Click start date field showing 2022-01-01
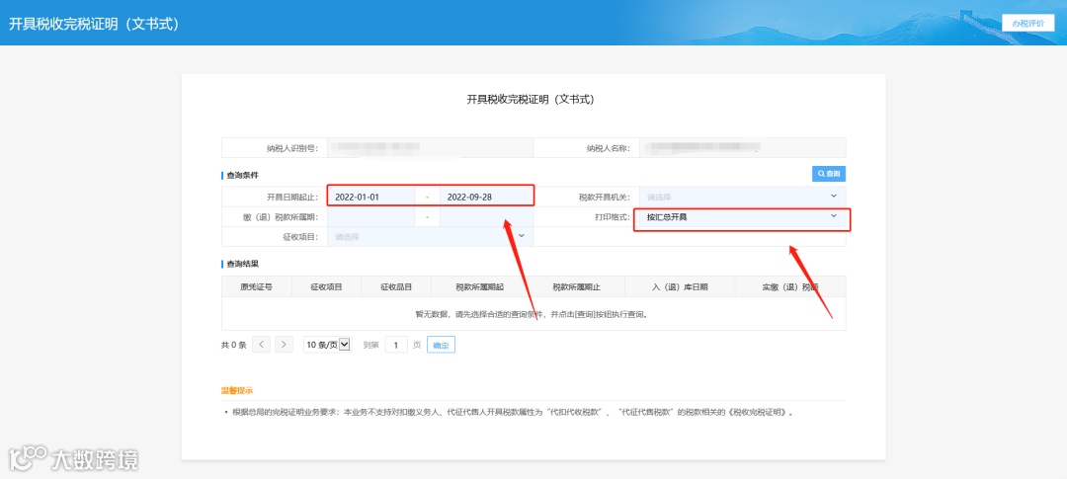Viewport: 1067px width, 479px height. pyautogui.click(x=371, y=197)
